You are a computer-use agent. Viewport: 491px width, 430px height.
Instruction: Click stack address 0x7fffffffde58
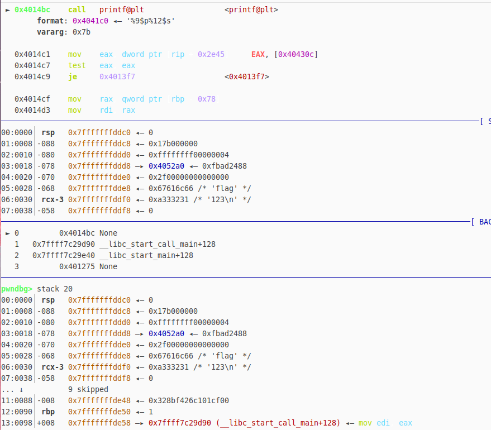(99, 423)
